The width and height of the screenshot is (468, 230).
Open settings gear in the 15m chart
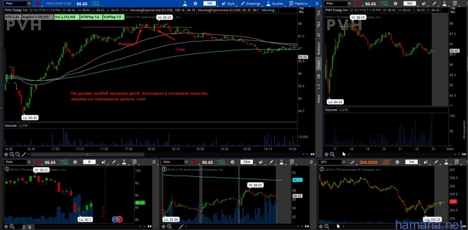pyautogui.click(x=233, y=162)
